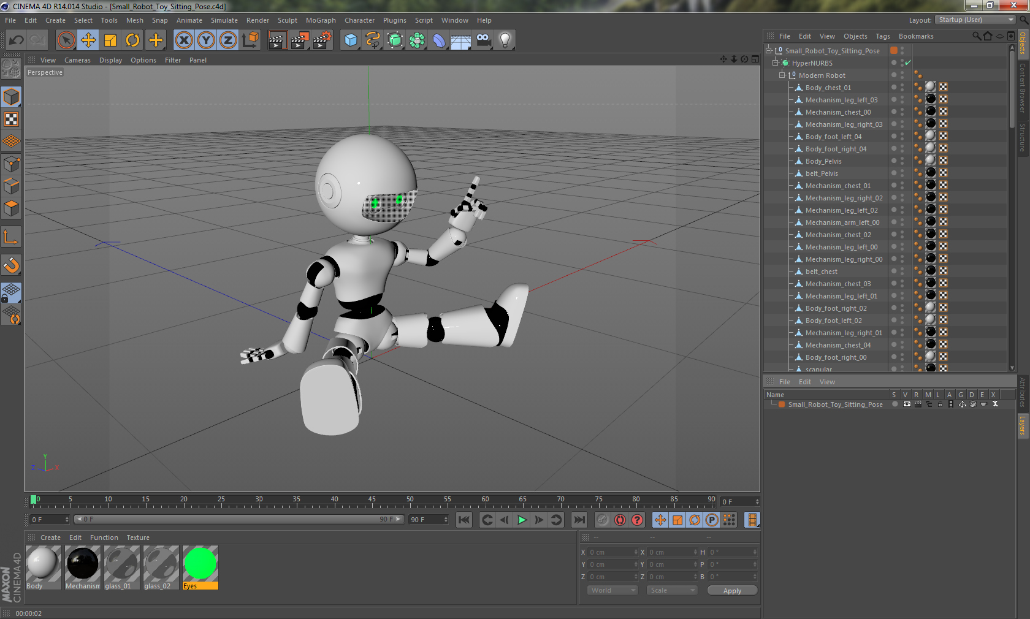The image size is (1030, 619).
Task: Open the MoGraph menu
Action: click(321, 20)
